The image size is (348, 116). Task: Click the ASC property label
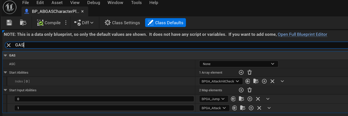tap(12, 64)
